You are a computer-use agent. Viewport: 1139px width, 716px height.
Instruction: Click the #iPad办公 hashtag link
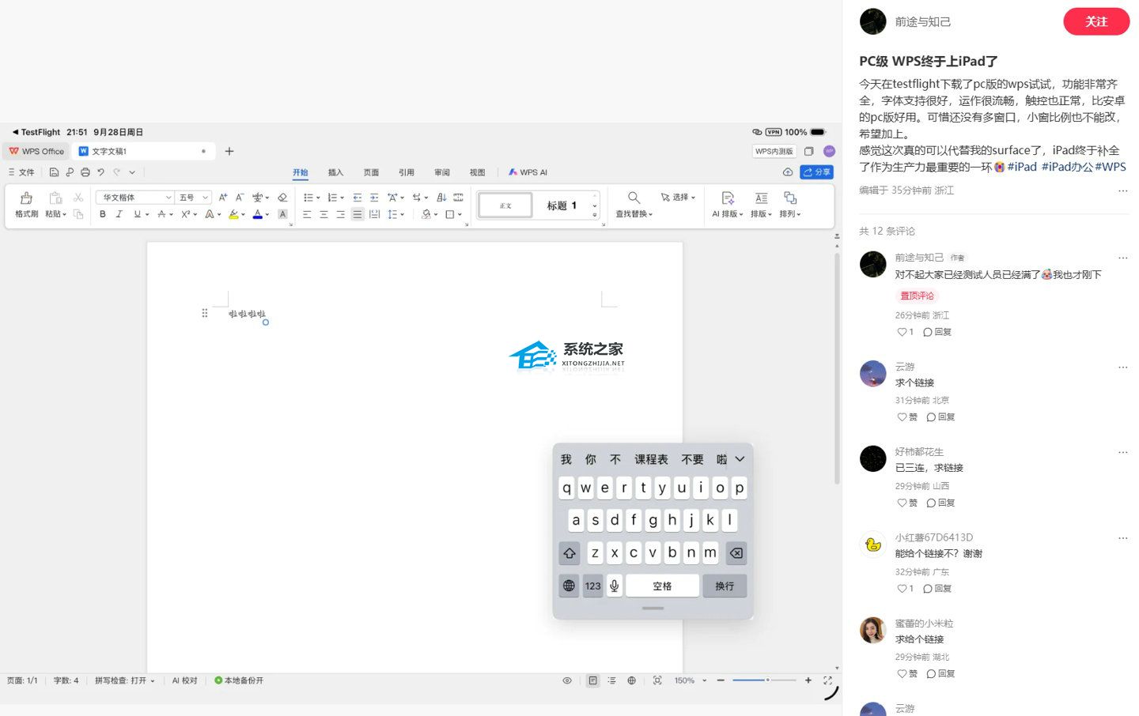1067,167
